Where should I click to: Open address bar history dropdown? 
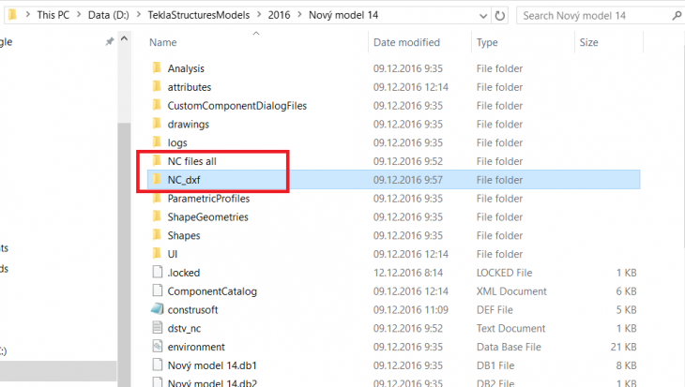[482, 16]
